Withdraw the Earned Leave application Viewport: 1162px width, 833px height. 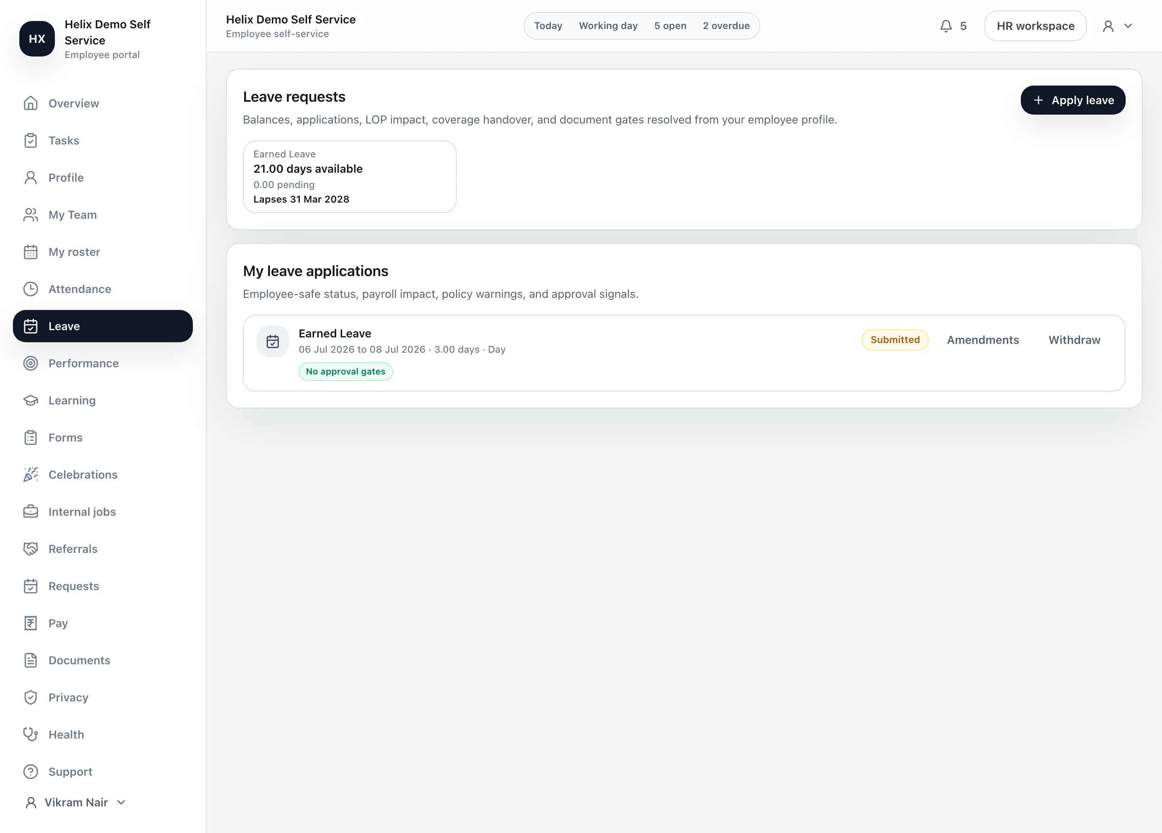point(1074,340)
